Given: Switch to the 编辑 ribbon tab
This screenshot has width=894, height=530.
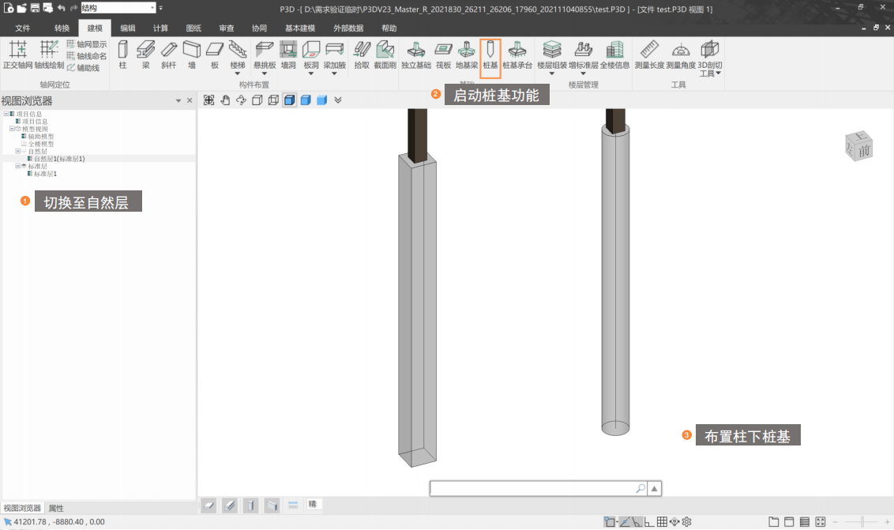Looking at the screenshot, I should pos(128,28).
